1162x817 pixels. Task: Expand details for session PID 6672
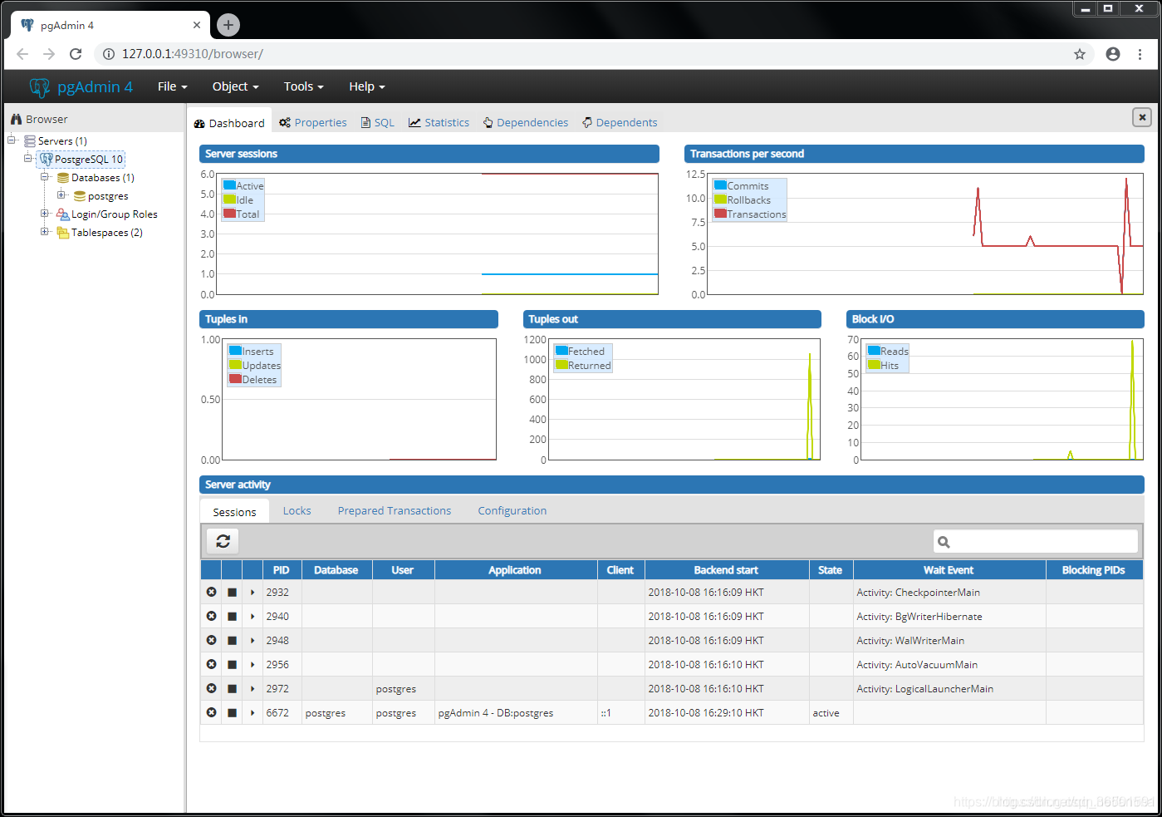(253, 712)
